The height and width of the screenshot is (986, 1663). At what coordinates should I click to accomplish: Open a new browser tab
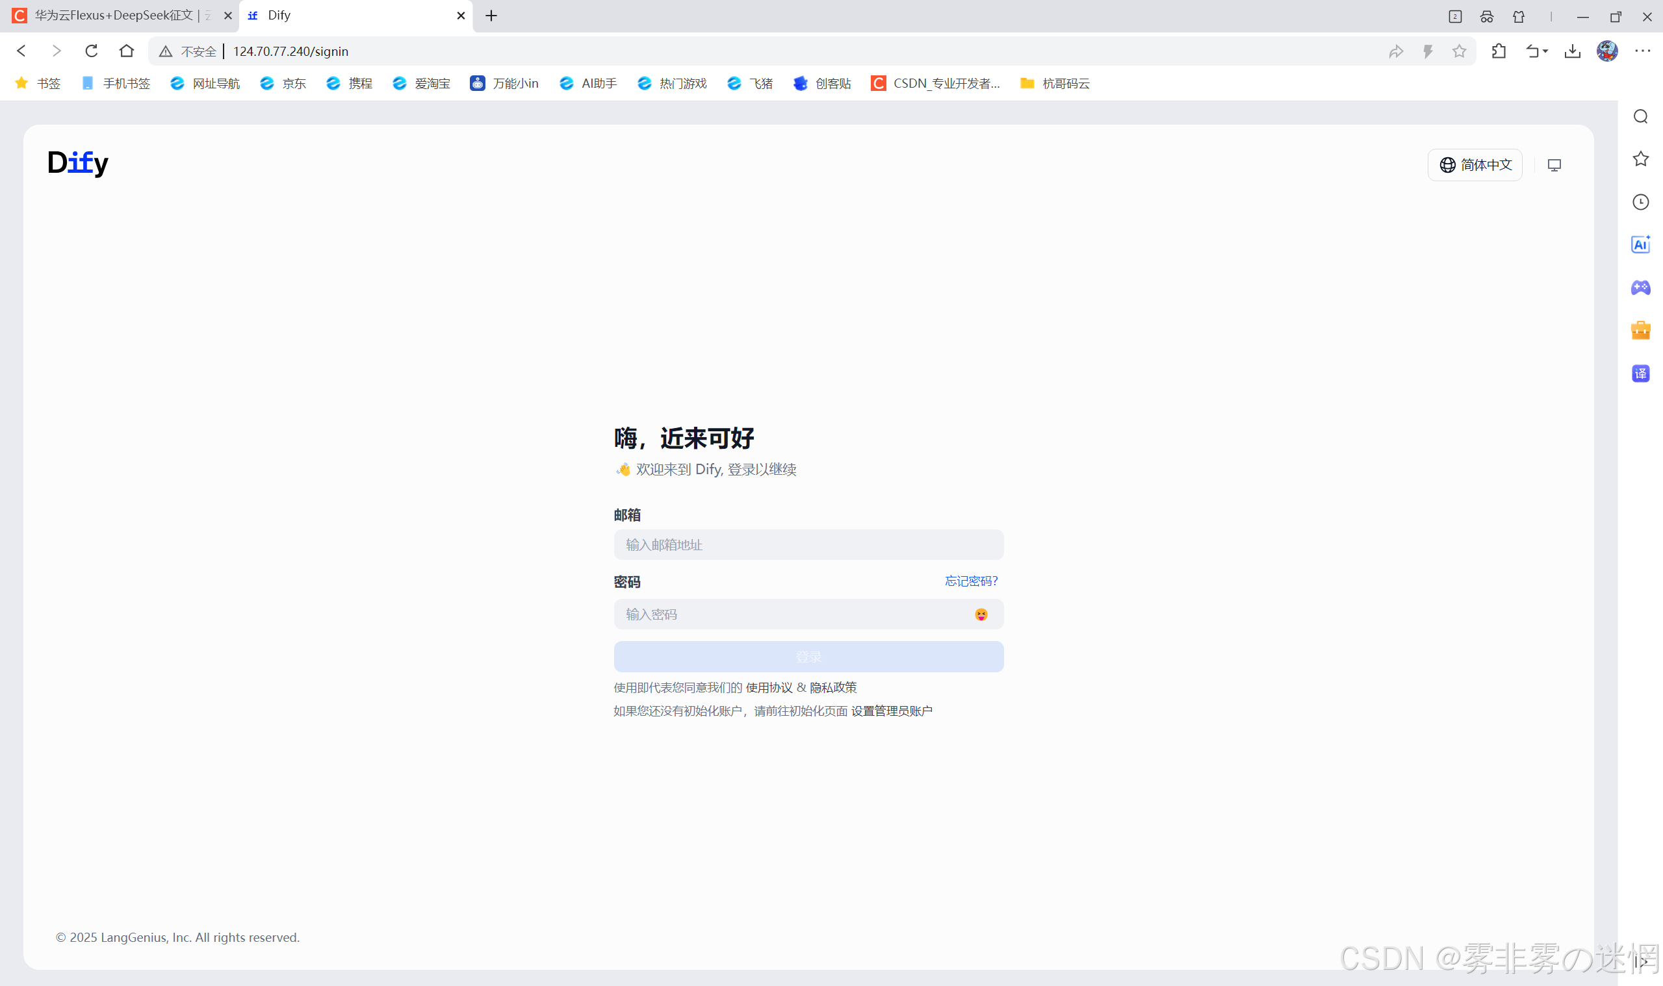tap(491, 16)
